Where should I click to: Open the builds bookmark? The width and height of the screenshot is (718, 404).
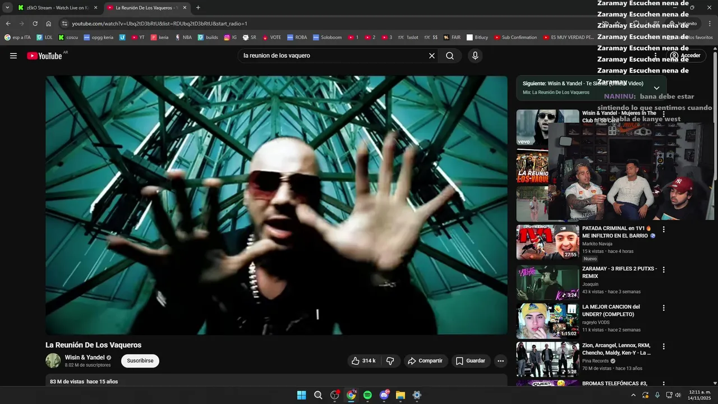pos(208,38)
